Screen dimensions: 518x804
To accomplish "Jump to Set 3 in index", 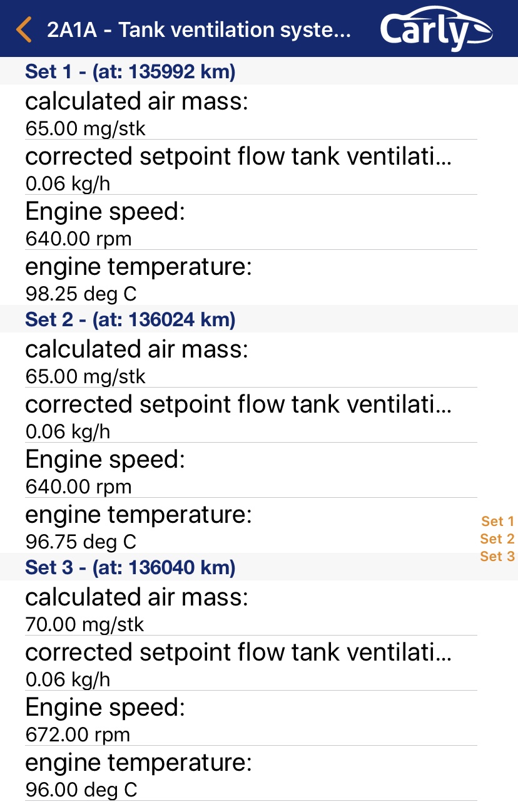I will coord(497,556).
